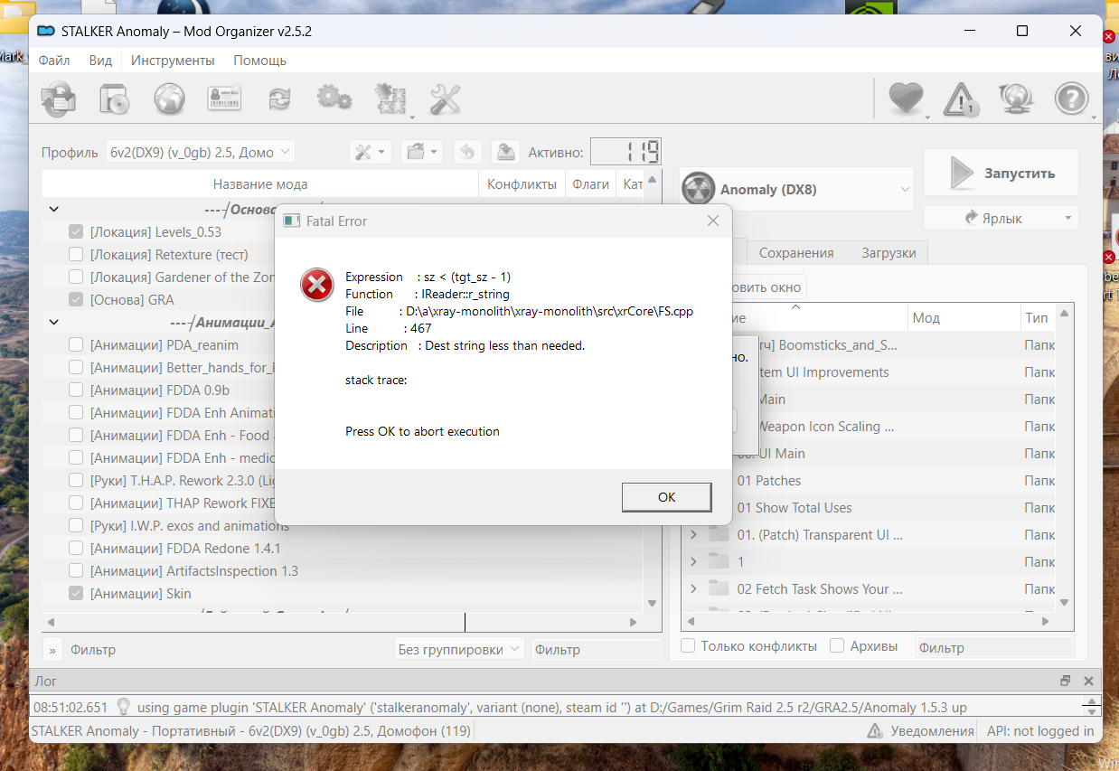Click the warning triangle notifications icon

962,99
